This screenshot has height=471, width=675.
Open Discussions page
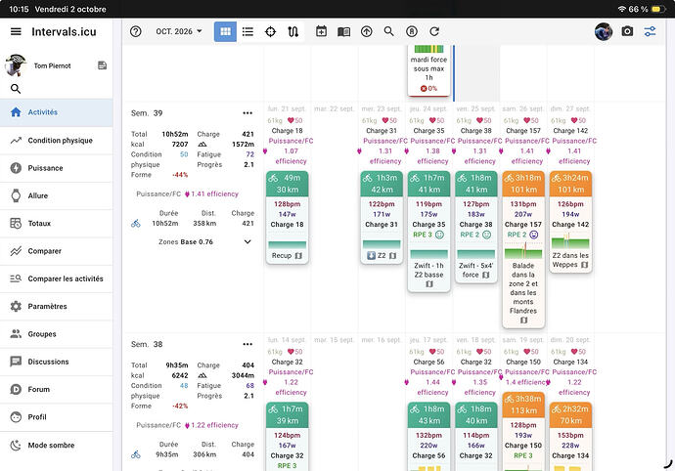57,362
